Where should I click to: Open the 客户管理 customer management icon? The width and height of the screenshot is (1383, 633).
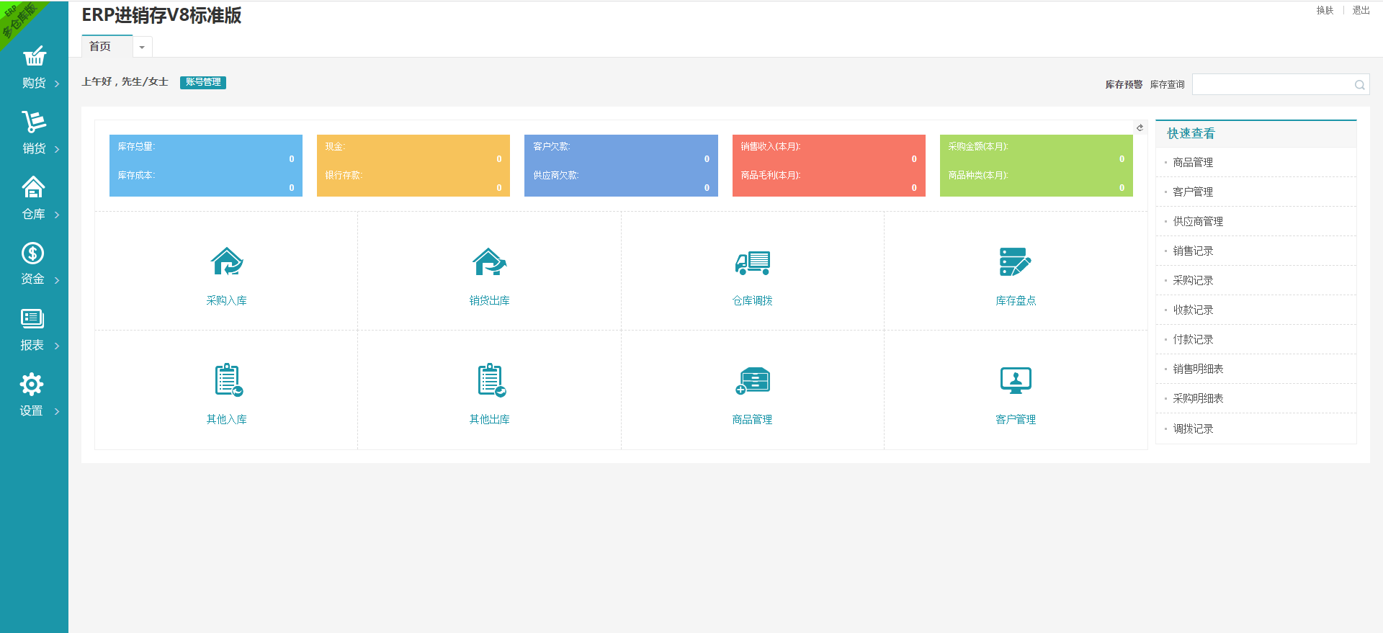coord(1016,380)
